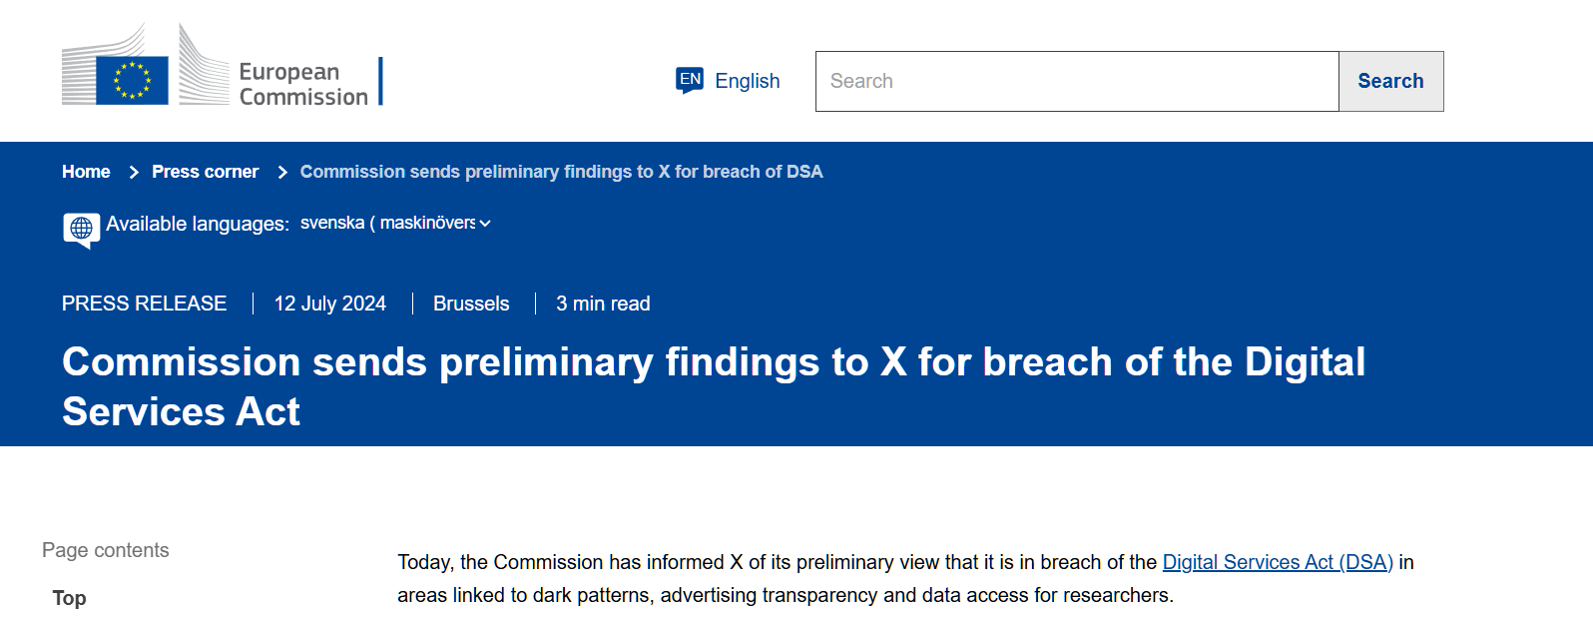Click the globe available-languages icon
The height and width of the screenshot is (618, 1593).
tap(81, 229)
